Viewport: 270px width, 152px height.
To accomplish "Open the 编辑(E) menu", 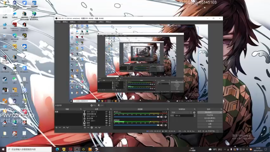I will 65,22.
